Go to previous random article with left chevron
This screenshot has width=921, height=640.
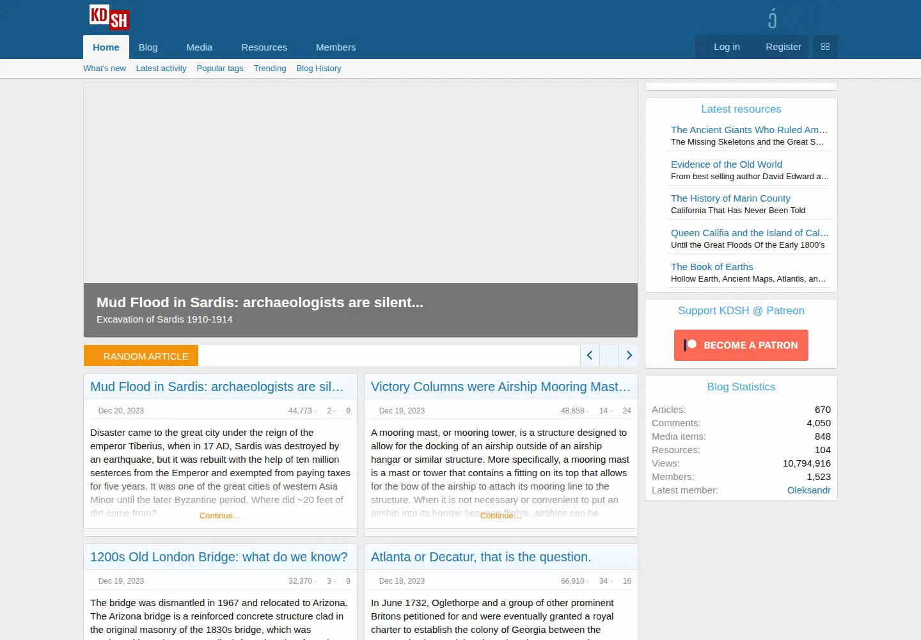[590, 355]
